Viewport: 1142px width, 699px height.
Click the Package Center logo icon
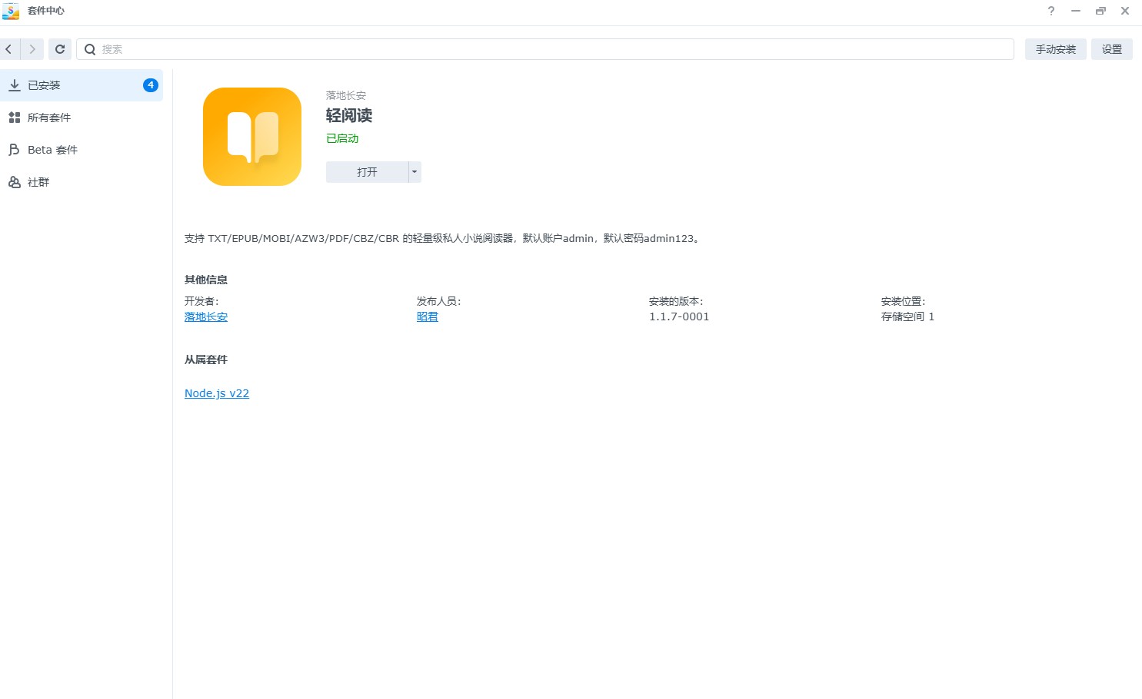(x=11, y=11)
